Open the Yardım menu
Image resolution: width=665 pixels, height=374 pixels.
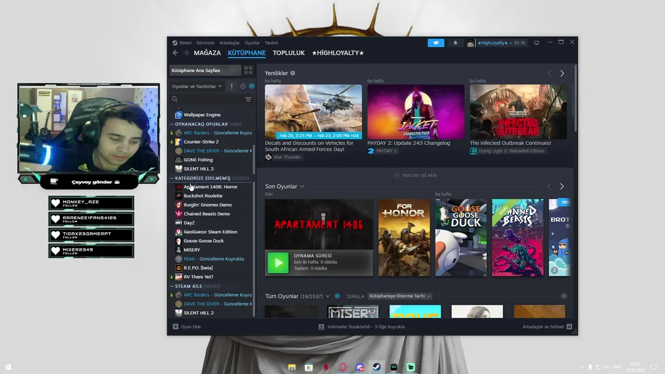click(x=271, y=43)
